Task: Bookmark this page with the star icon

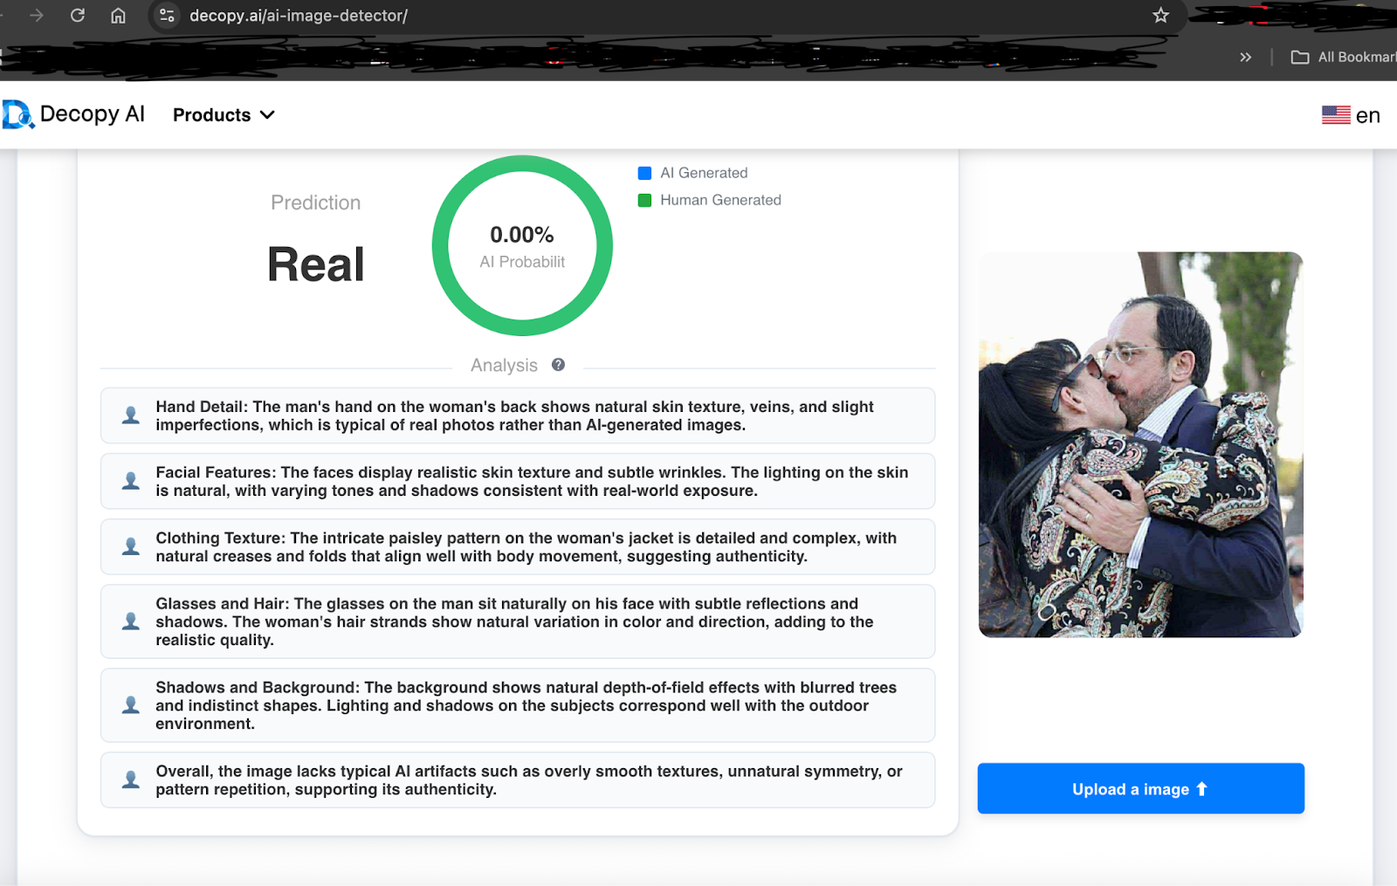Action: (x=1160, y=16)
